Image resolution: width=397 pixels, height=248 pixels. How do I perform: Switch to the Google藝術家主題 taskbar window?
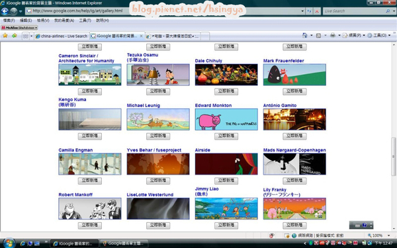pos(124,243)
